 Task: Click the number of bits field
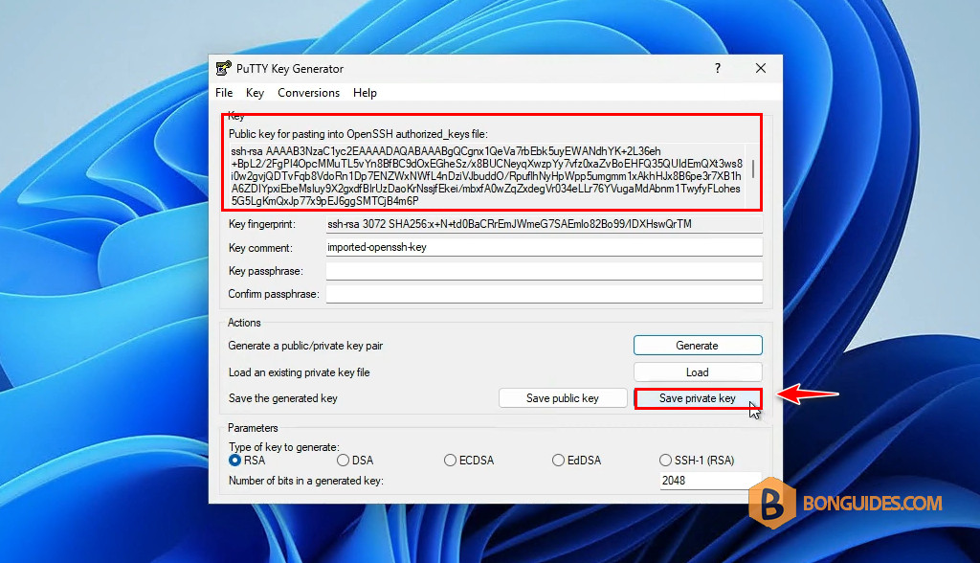(711, 481)
